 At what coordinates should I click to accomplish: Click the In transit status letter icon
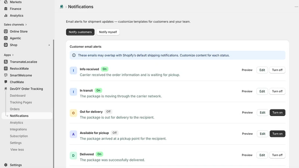(x=73, y=92)
